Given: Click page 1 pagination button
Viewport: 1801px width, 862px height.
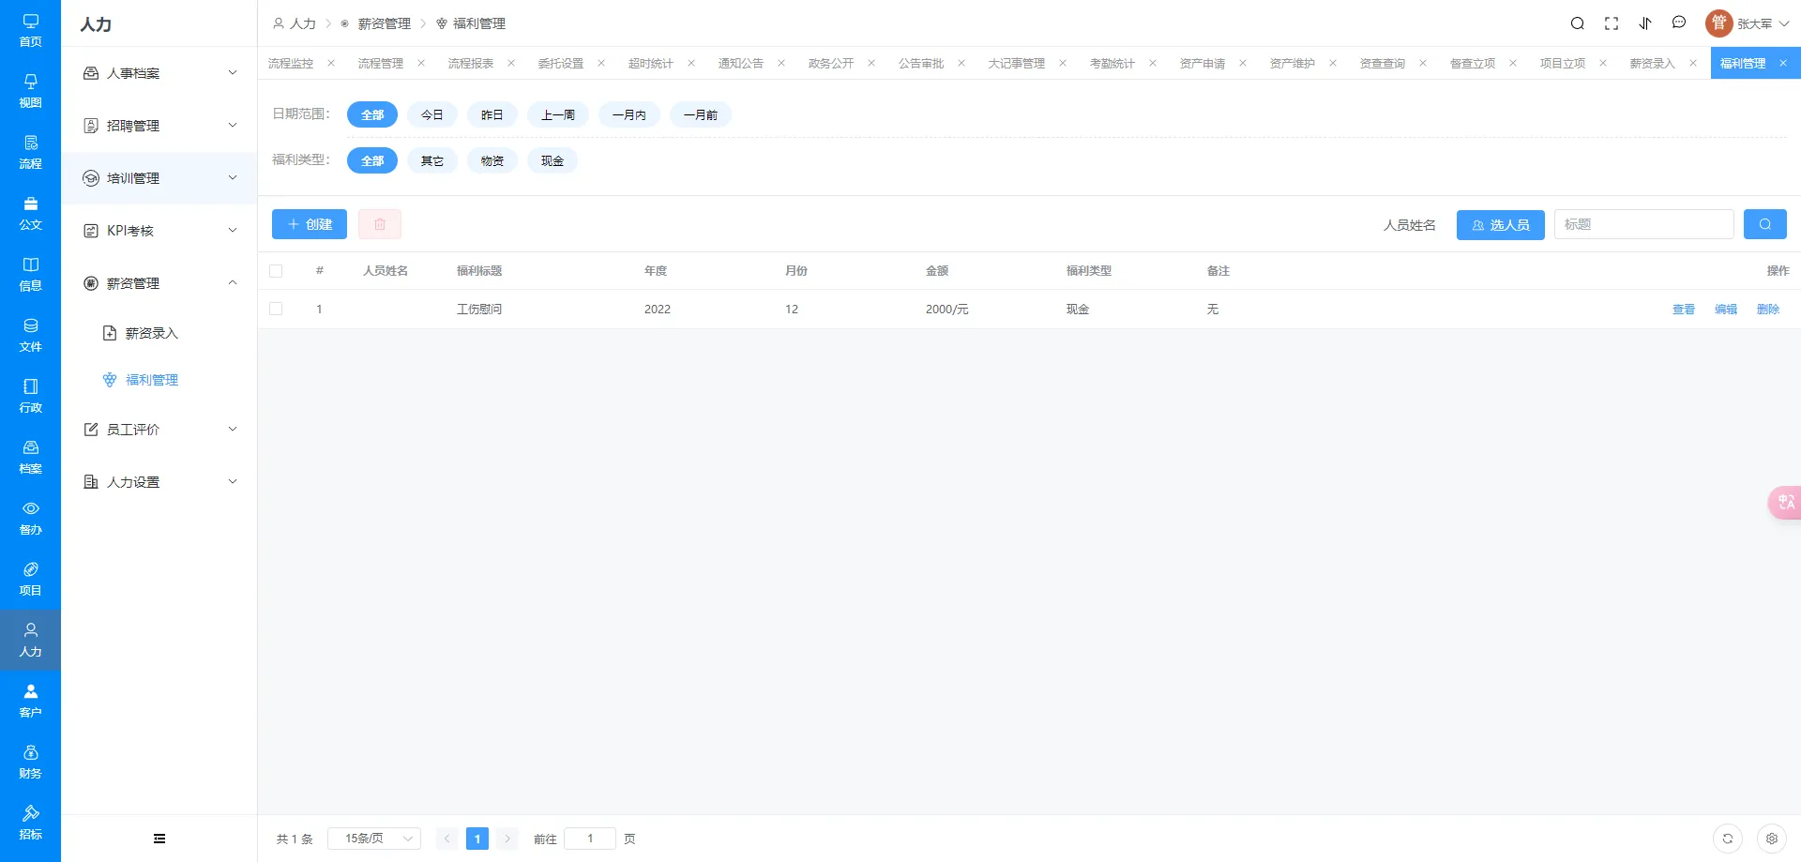Looking at the screenshot, I should [477, 839].
